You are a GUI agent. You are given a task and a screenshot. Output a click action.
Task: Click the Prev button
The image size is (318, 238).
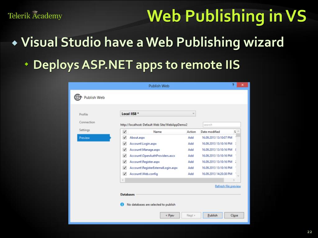pyautogui.click(x=170, y=215)
